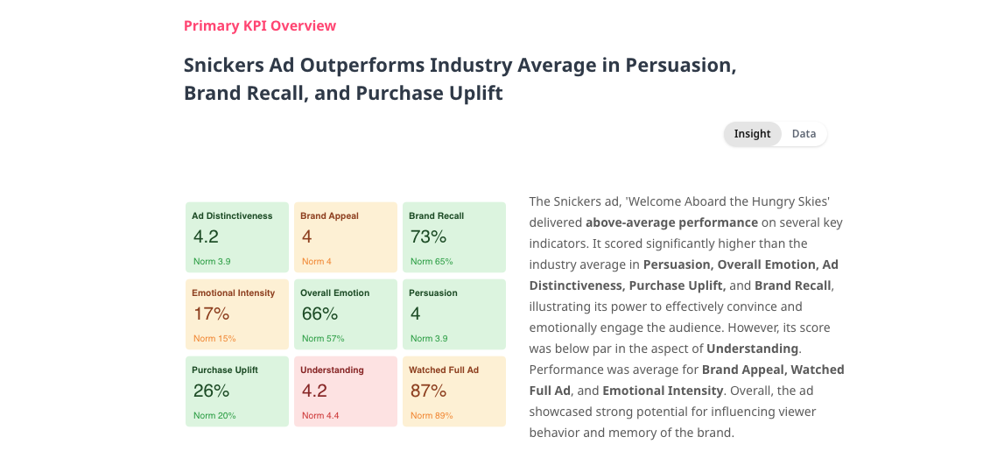Select the red Understanding KPI card
Viewport: 997px width, 465px height.
click(346, 391)
